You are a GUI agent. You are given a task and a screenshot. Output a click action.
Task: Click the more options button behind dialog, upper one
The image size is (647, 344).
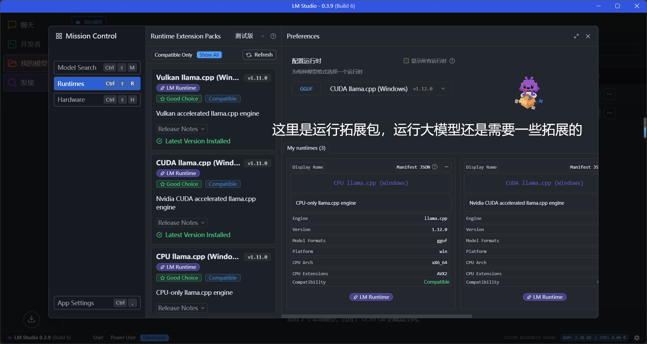tap(610, 94)
